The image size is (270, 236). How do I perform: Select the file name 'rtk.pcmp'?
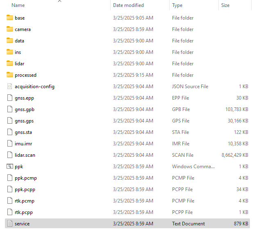(25, 201)
